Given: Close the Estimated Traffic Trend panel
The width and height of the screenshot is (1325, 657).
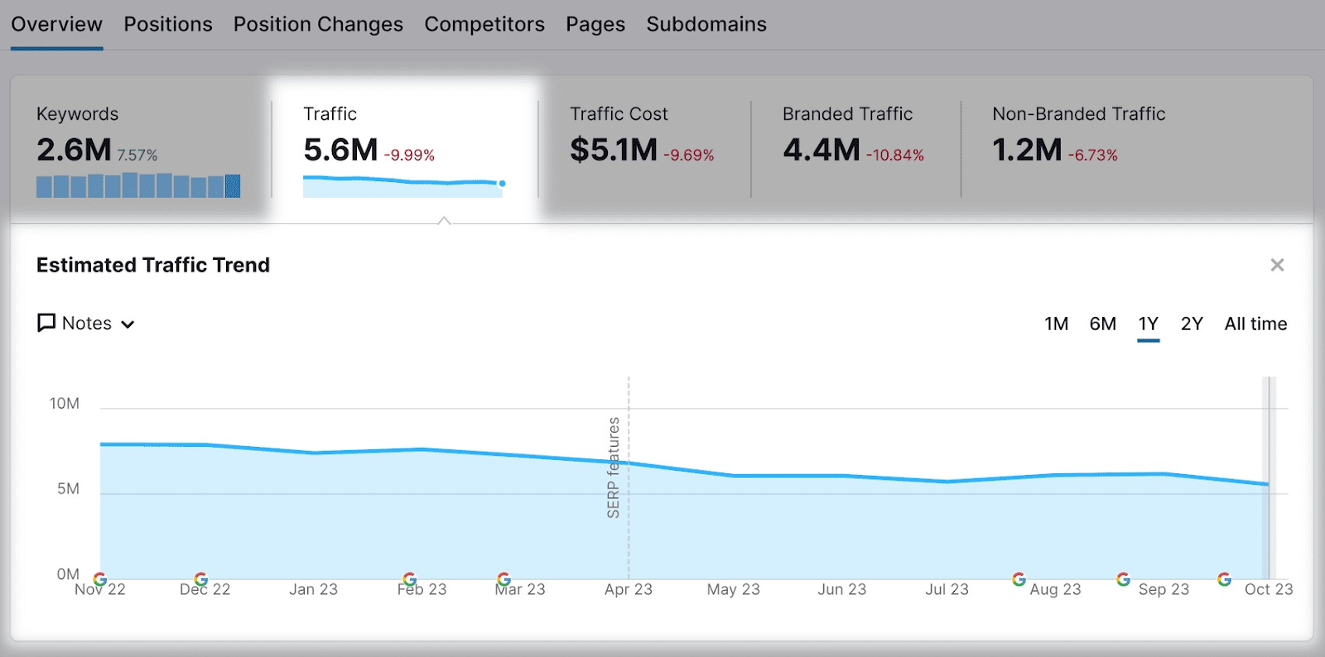Looking at the screenshot, I should (x=1277, y=265).
